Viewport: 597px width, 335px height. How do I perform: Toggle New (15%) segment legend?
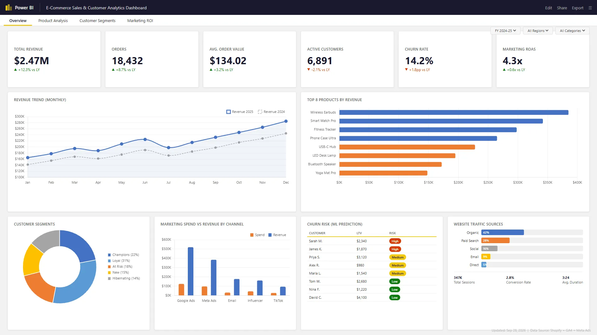118,272
